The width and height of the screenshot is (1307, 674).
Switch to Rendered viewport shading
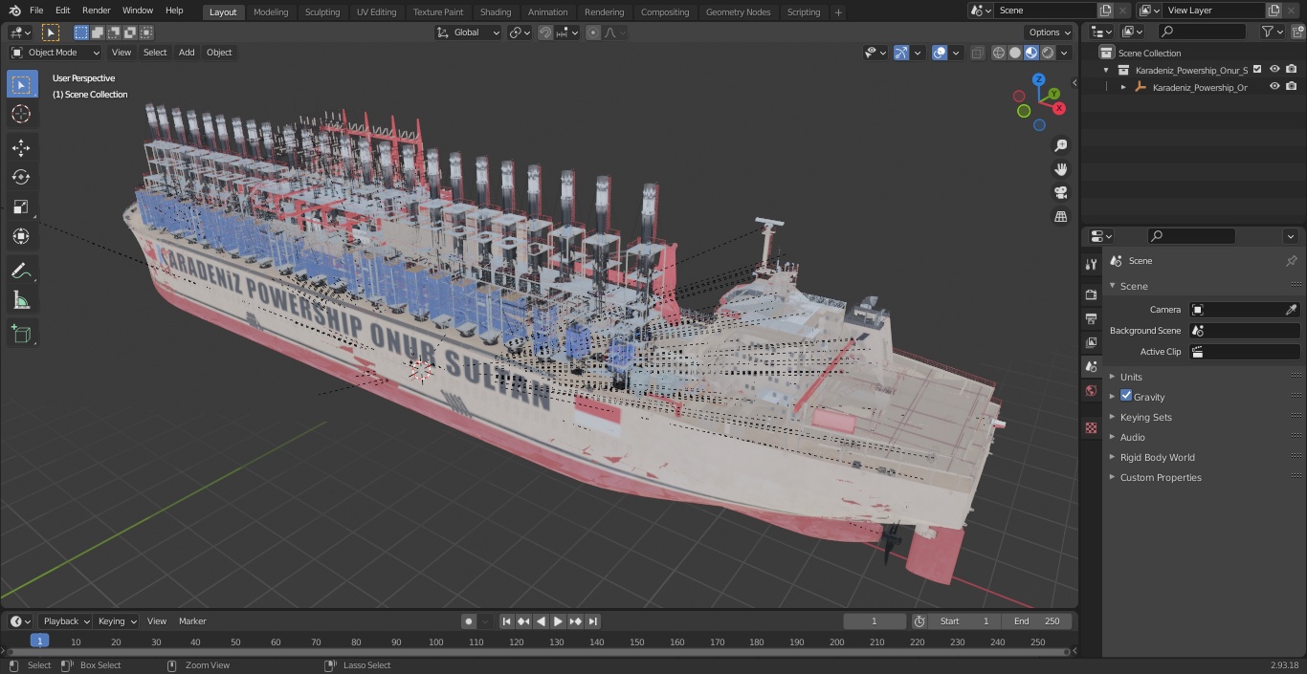point(1048,53)
